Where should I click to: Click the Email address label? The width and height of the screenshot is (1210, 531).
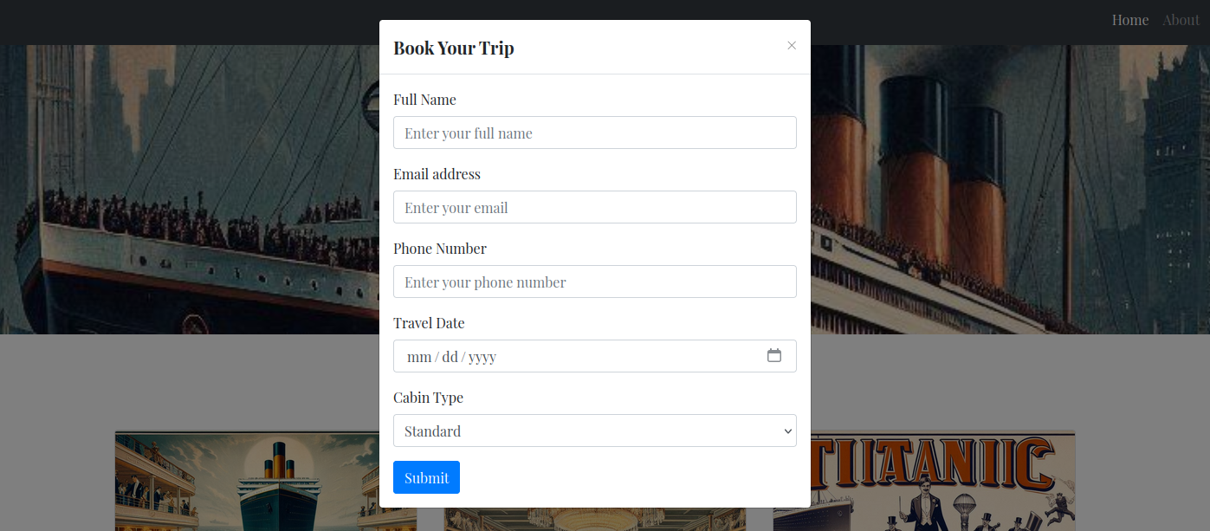point(437,174)
